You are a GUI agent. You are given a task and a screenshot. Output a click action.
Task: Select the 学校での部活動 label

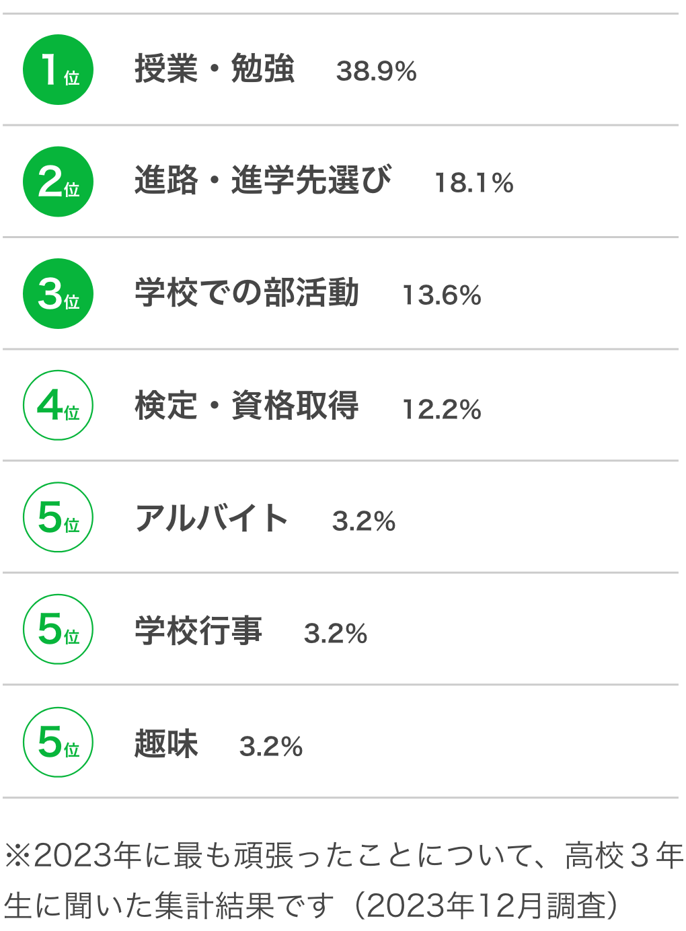247,293
